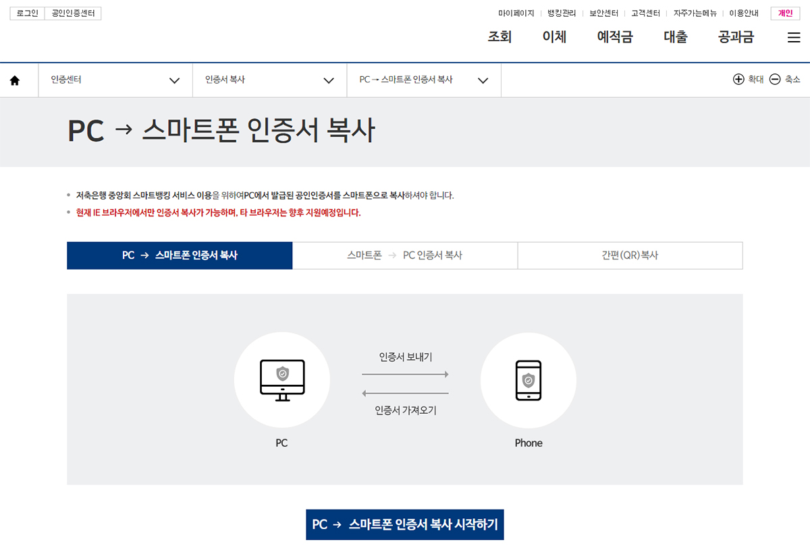This screenshot has height=556, width=810.
Task: Switch to the 간편(QR)복사 tab
Action: coord(629,255)
